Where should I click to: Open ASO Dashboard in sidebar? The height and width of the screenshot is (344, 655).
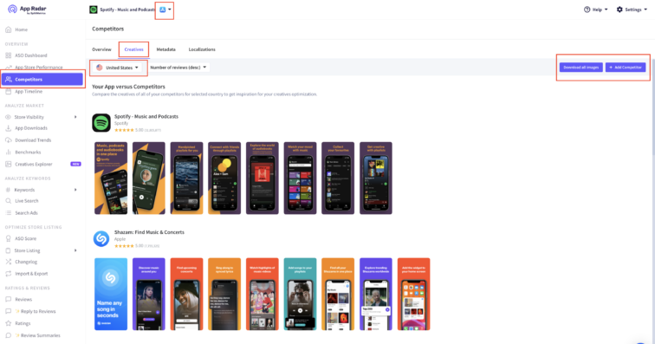click(x=31, y=55)
